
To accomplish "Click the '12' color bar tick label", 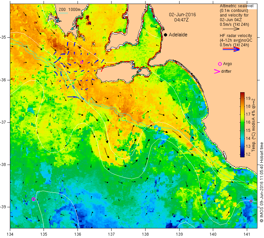I will [248, 154].
